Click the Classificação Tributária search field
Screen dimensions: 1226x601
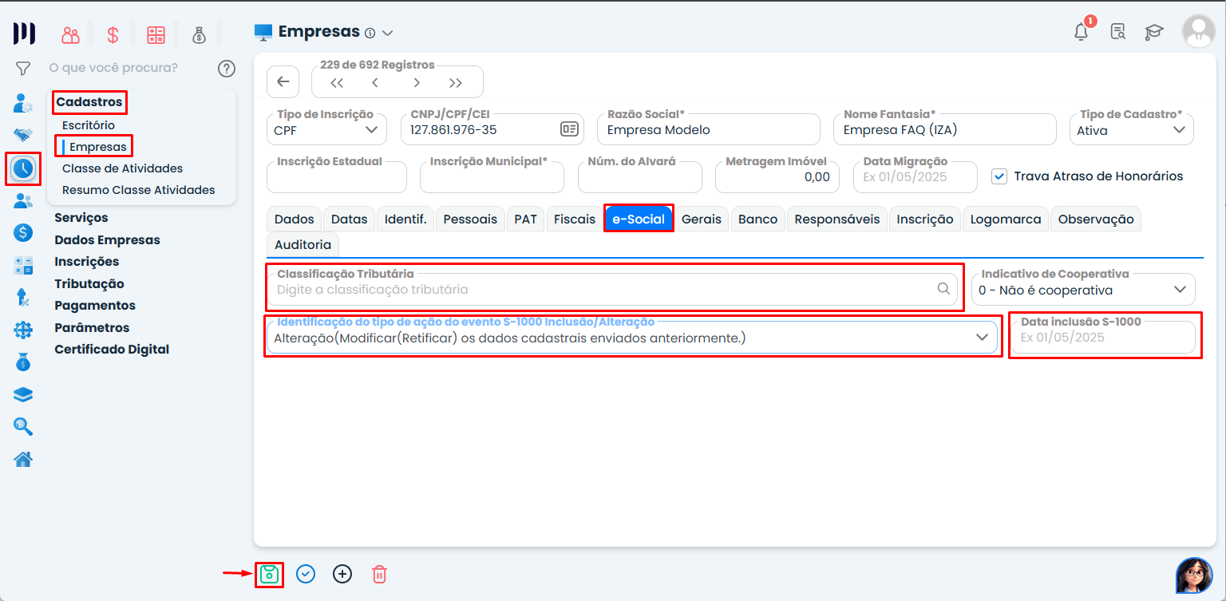click(612, 290)
